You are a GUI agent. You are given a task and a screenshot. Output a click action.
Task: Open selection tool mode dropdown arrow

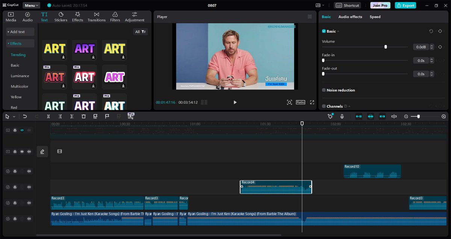14,117
